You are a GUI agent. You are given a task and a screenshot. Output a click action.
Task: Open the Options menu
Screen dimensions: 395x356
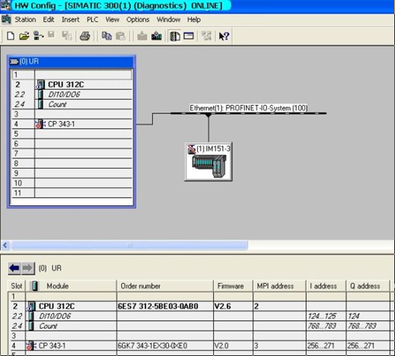click(138, 20)
